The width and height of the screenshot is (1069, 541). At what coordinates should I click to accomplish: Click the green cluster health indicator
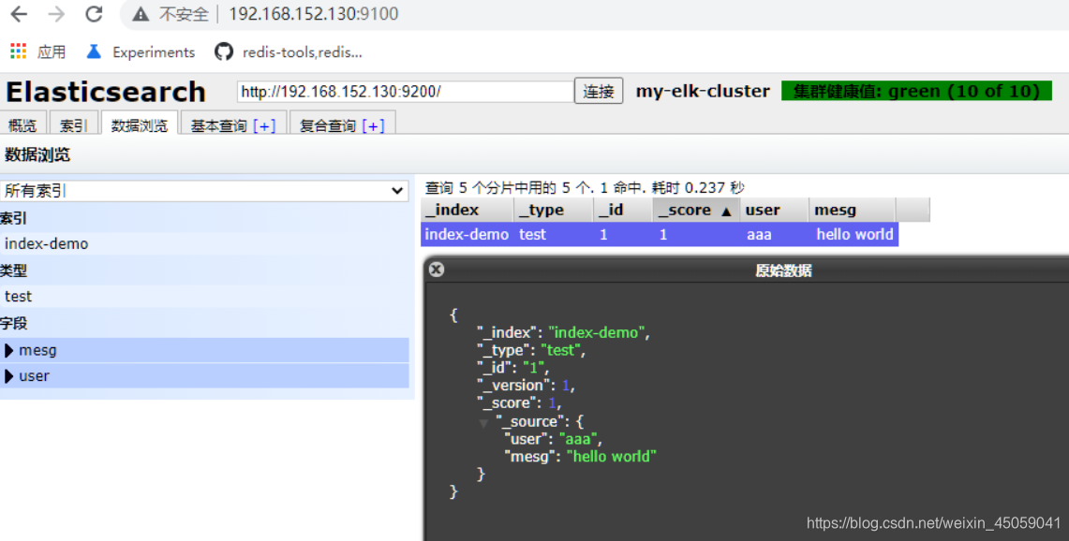click(x=916, y=91)
